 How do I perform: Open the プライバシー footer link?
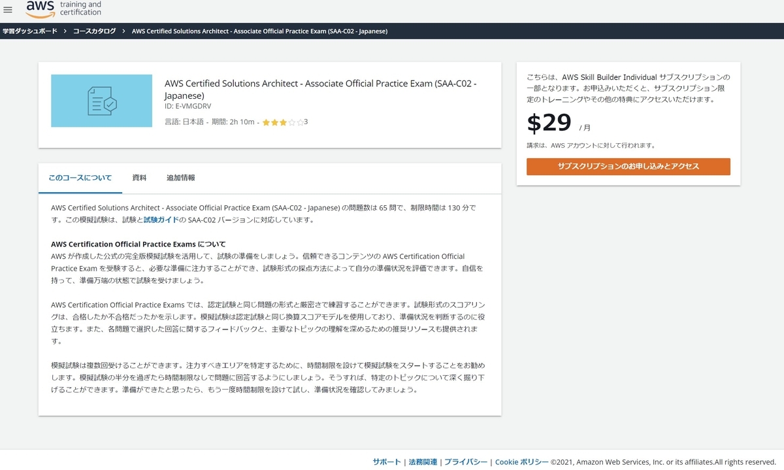(x=466, y=462)
